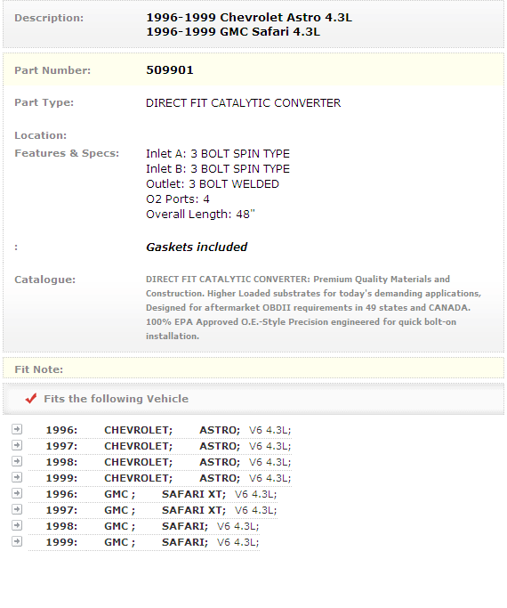This screenshot has height=608, width=507.
Task: Click V6 4.3L in the 1999 GMC row
Action: point(237,542)
